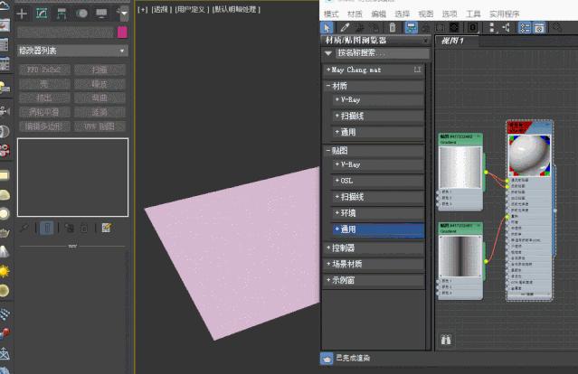The height and width of the screenshot is (374, 578).
Task: Click the FFD 2x2x2 modifier button
Action: point(44,70)
